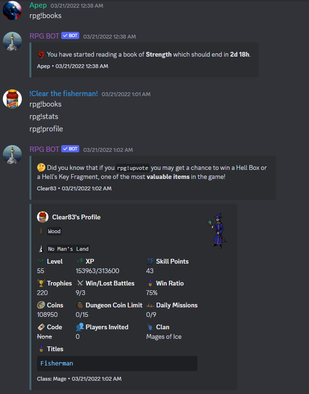Open Apep's username profile

point(38,5)
